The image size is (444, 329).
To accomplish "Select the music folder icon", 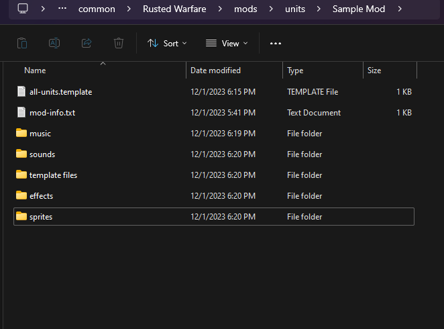I will coord(21,134).
